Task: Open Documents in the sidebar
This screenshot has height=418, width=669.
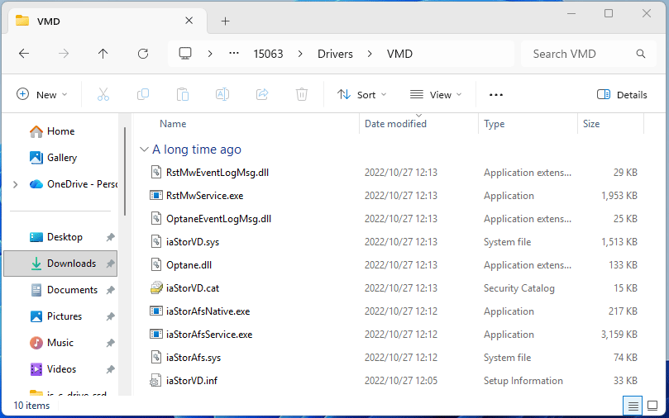Action: click(72, 290)
